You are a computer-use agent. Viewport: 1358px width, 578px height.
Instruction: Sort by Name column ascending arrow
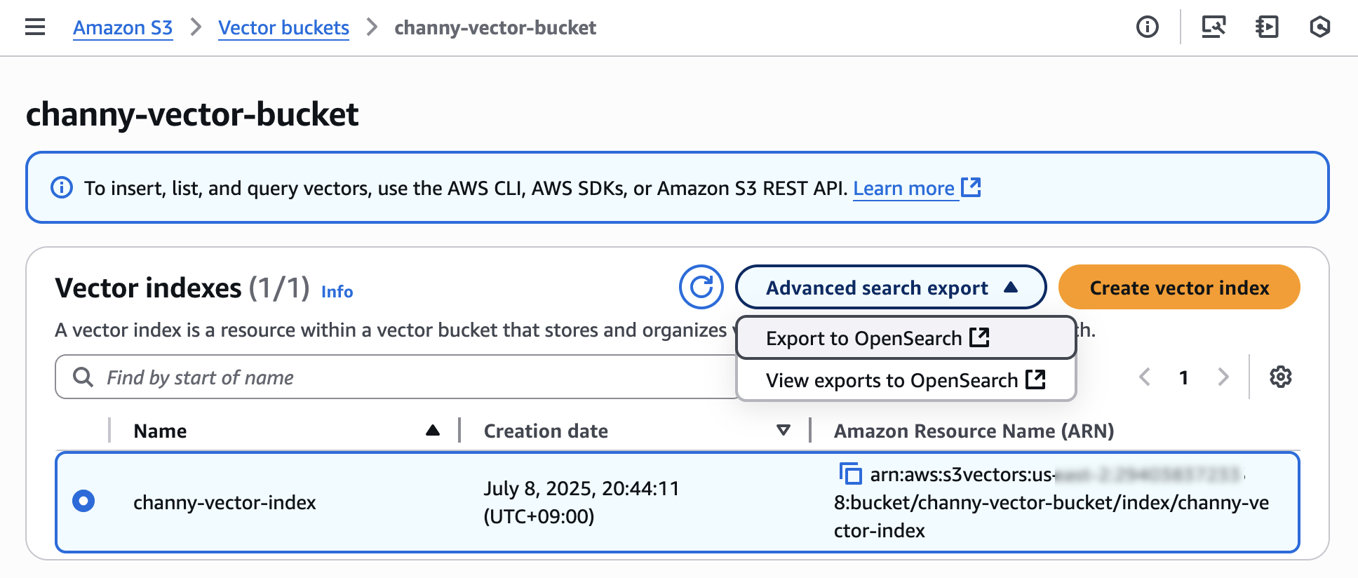433,430
